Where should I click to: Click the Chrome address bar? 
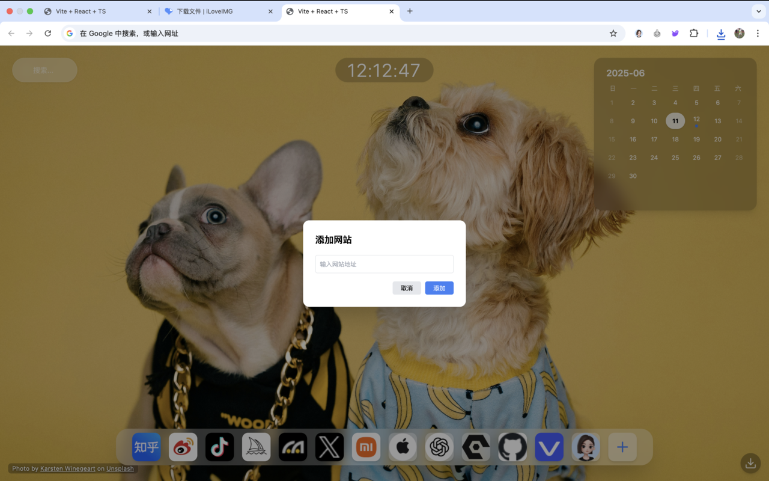click(342, 34)
